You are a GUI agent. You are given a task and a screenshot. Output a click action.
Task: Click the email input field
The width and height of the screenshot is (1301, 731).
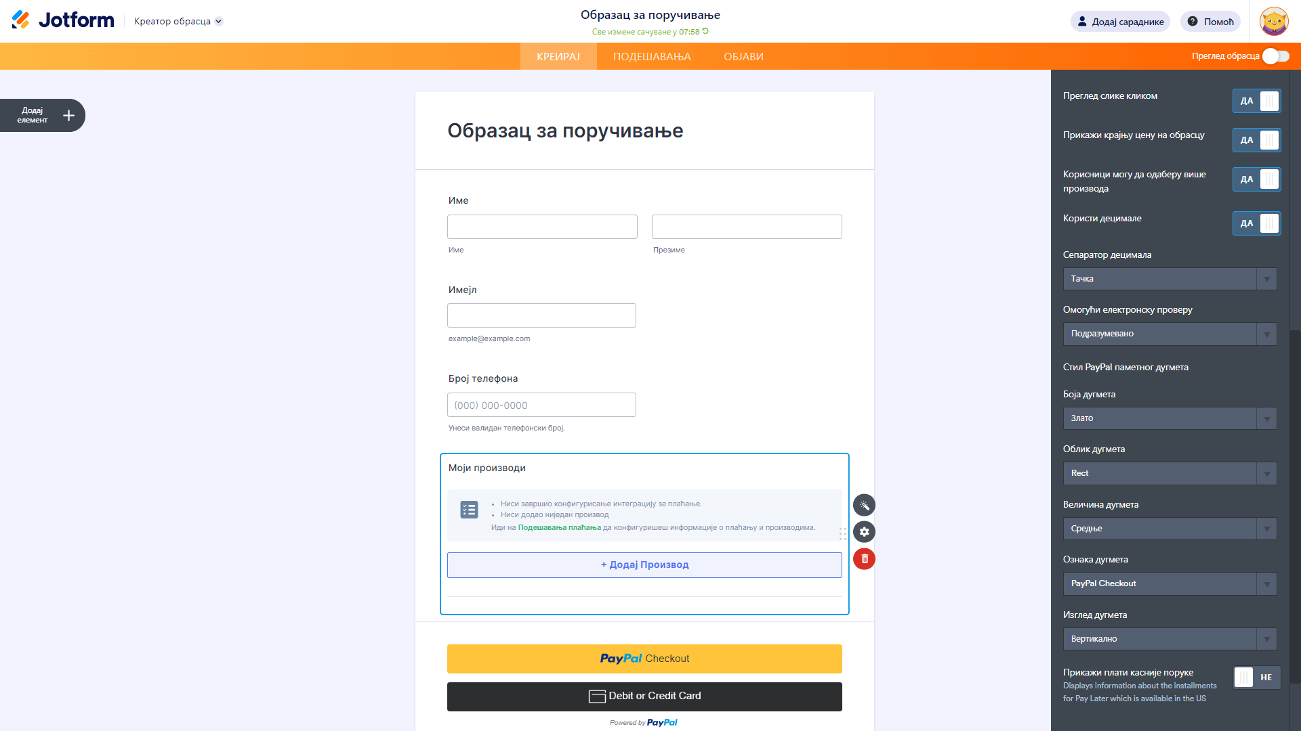541,315
